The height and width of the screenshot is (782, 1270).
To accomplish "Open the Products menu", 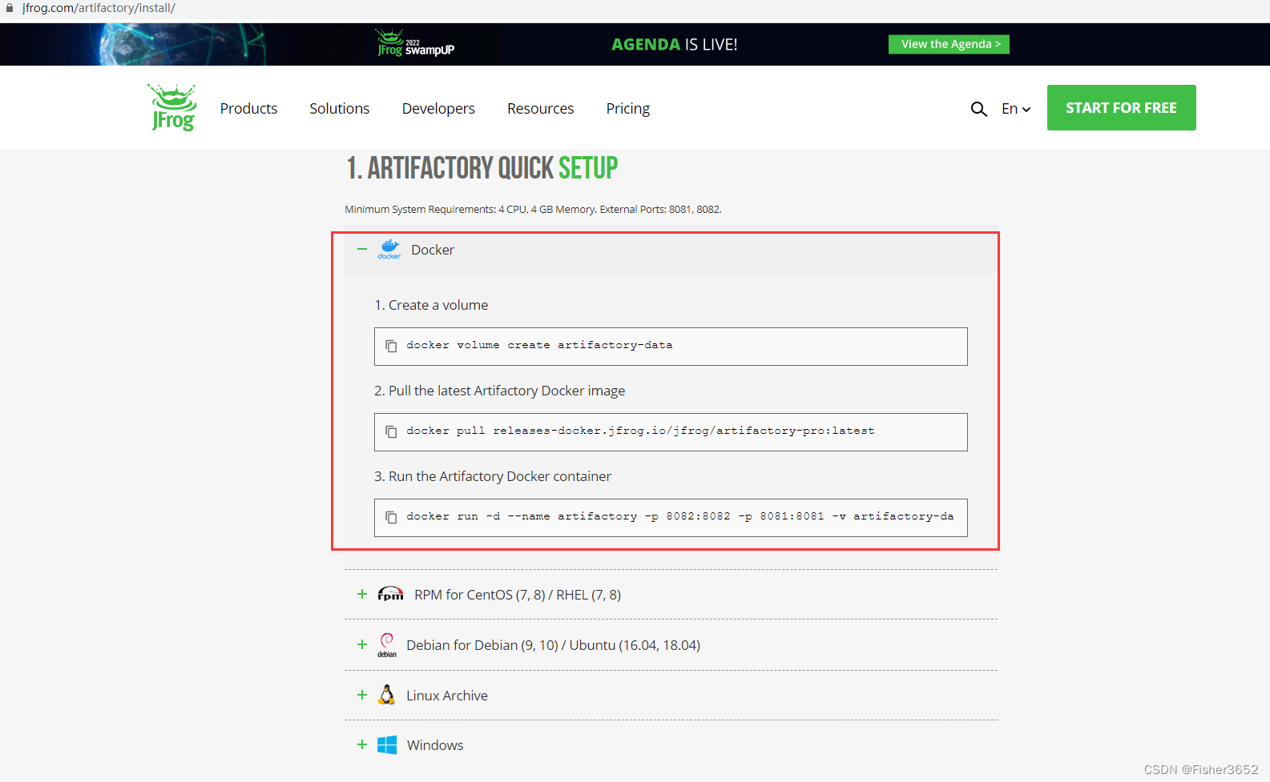I will tap(248, 109).
